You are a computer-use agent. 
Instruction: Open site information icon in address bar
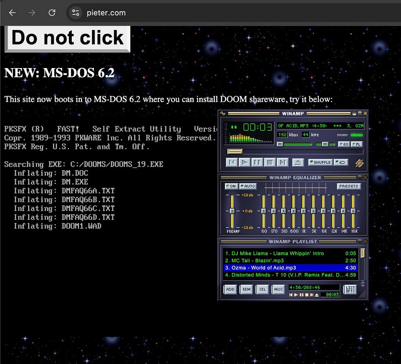click(x=76, y=13)
